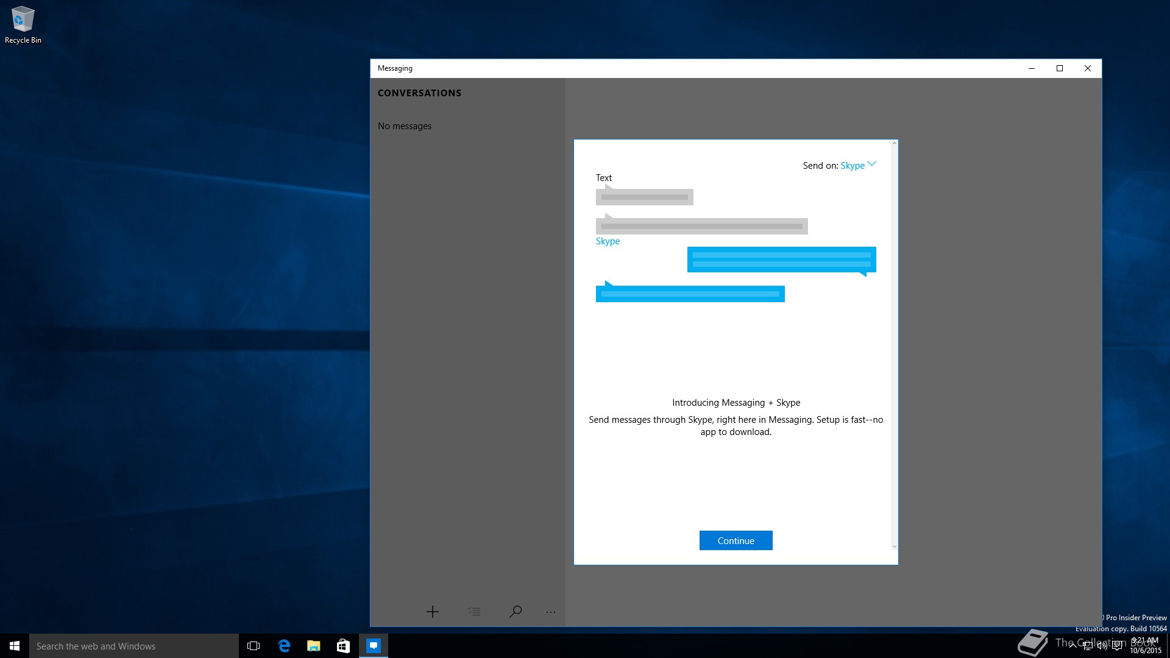The image size is (1170, 658).
Task: Close the Messaging window
Action: coord(1088,68)
